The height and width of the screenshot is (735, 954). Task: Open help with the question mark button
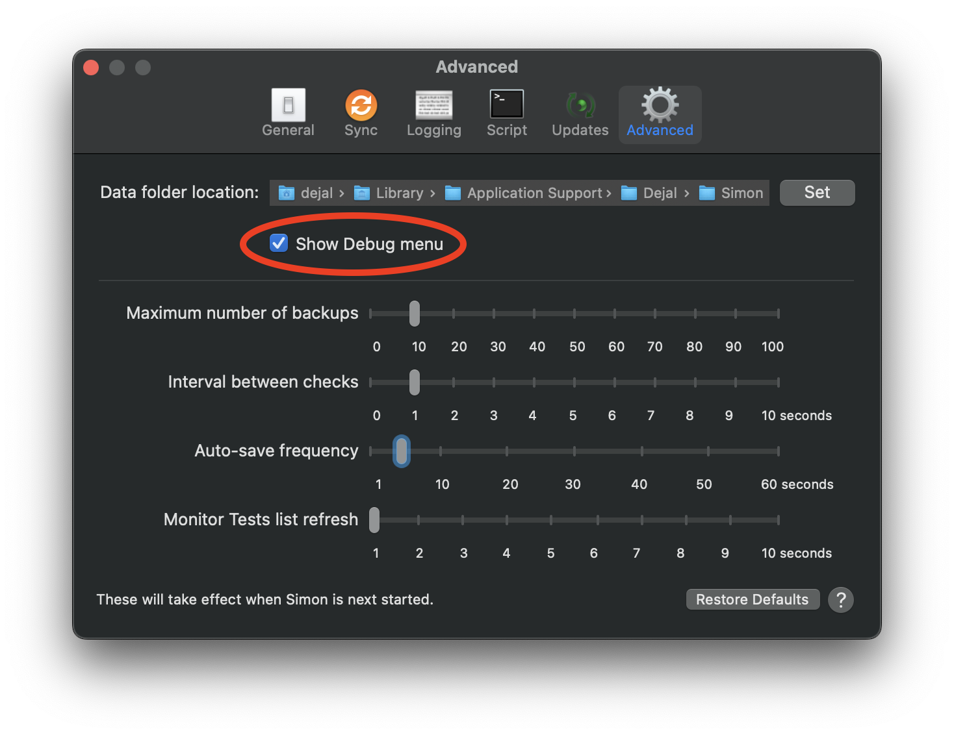pyautogui.click(x=841, y=599)
